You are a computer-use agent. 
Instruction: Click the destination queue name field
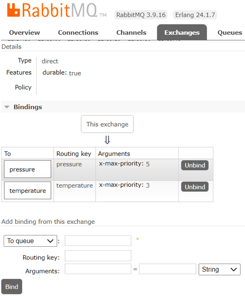[x=98, y=241]
